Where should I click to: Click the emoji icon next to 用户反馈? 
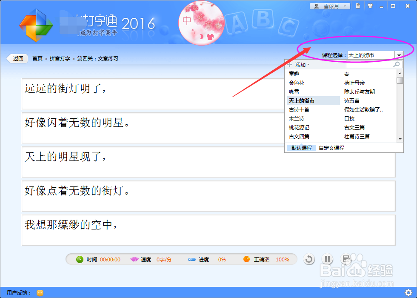40,292
